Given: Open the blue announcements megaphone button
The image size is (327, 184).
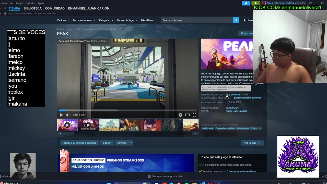Looking at the screenshot, I should tap(246, 3).
